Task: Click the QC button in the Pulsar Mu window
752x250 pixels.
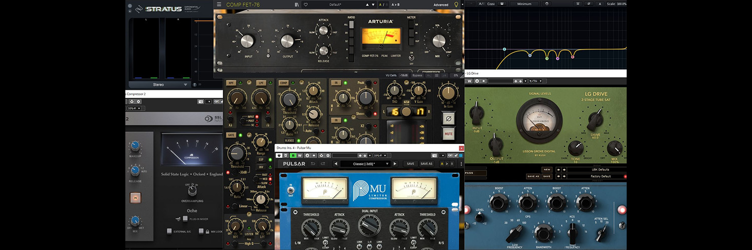Action: pos(450,155)
